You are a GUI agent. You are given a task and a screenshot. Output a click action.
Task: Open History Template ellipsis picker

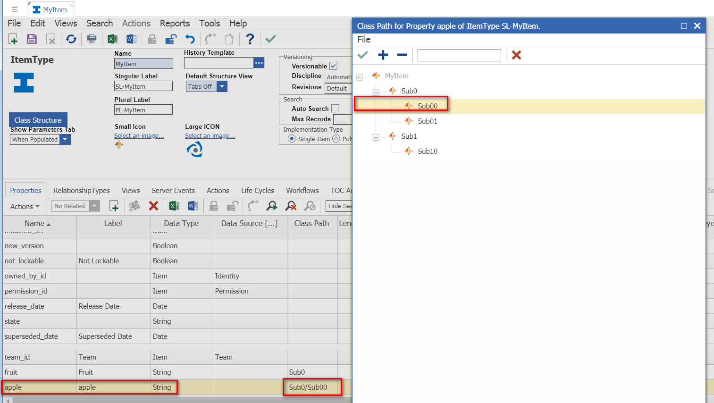259,63
